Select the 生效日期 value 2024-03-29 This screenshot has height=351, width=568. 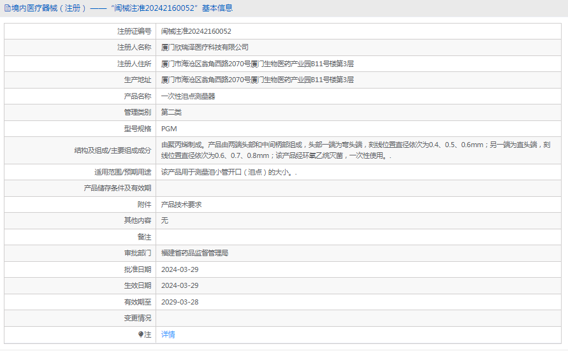click(x=180, y=285)
